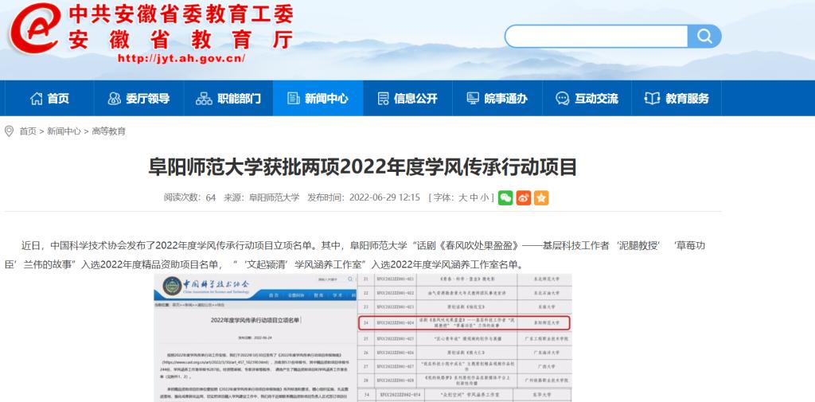
Task: Open 皖事通办 navigation tab
Action: point(497,99)
